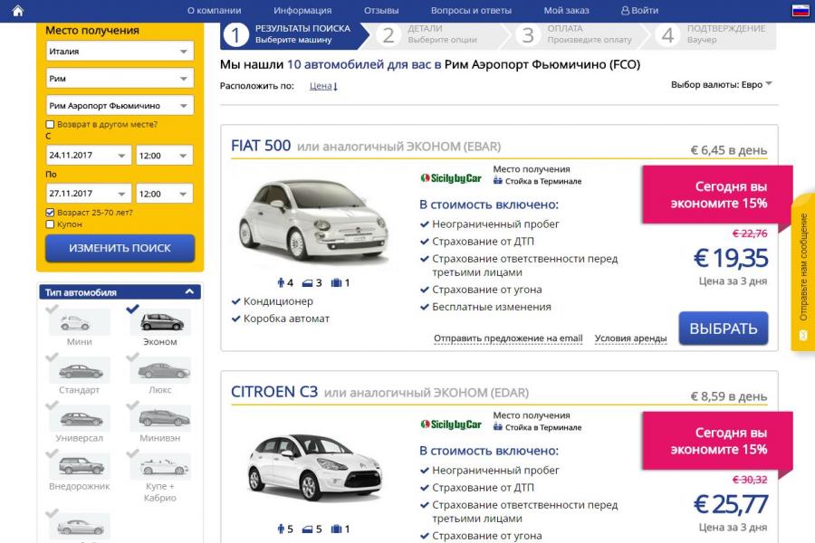Click the Citroen C3 luggage count icon
This screenshot has height=543, width=815.
point(336,529)
